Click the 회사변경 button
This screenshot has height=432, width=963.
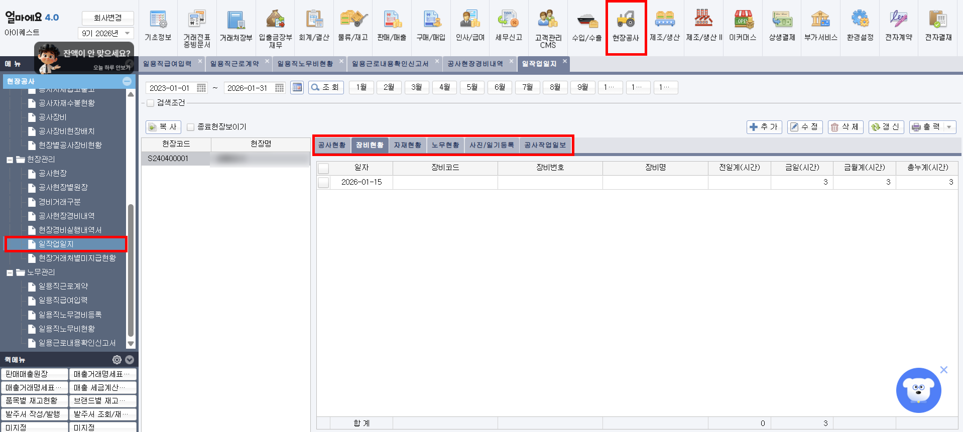click(x=108, y=18)
